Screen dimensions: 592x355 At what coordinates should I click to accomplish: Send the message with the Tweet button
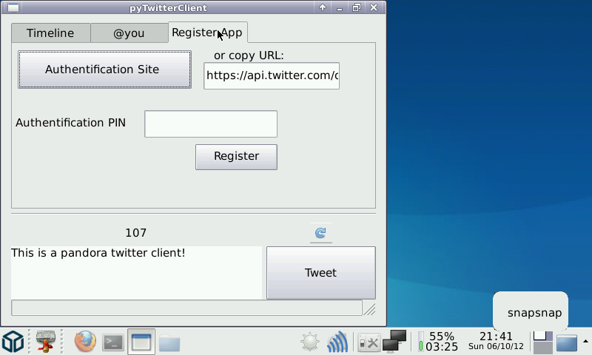[320, 273]
